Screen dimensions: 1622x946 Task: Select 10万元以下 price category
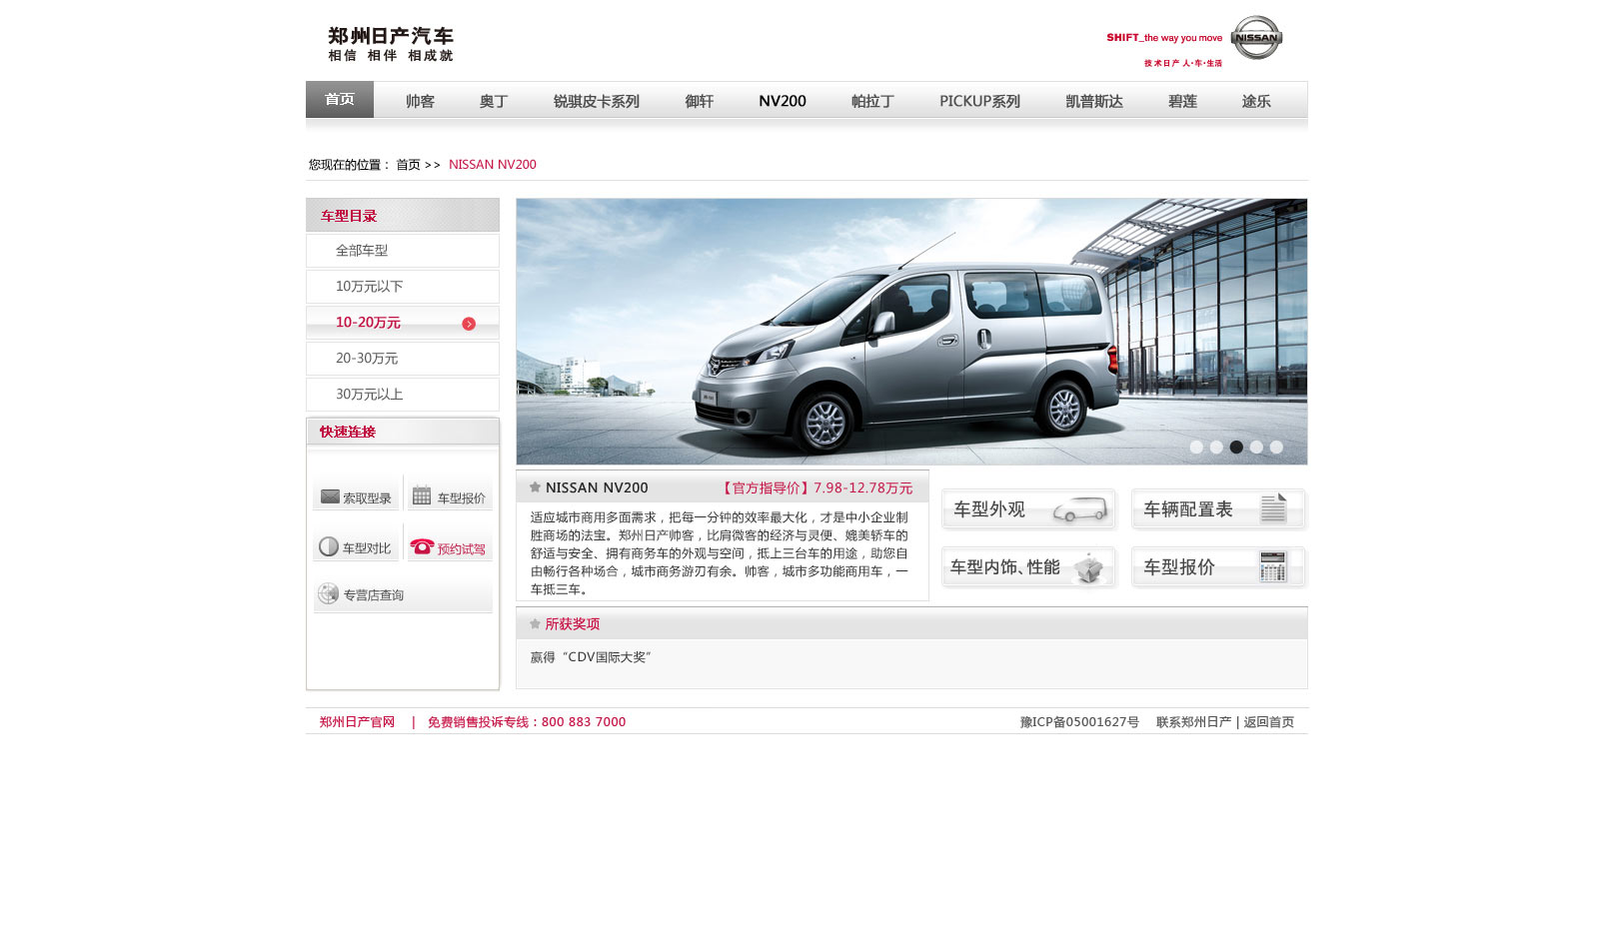(403, 287)
